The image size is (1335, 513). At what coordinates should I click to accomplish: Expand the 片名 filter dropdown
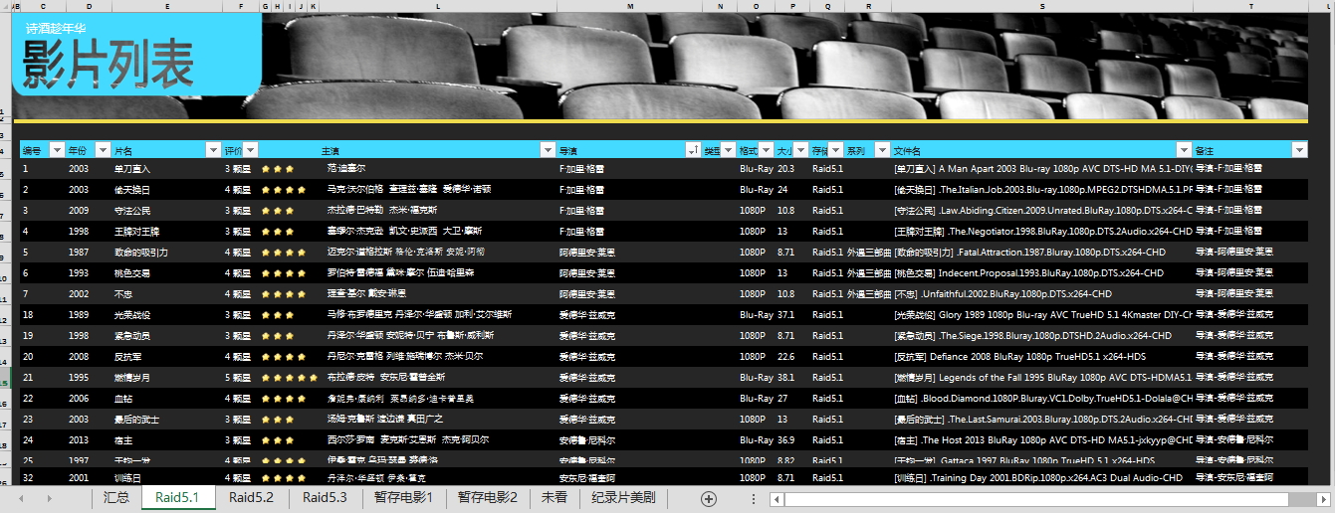pos(212,150)
